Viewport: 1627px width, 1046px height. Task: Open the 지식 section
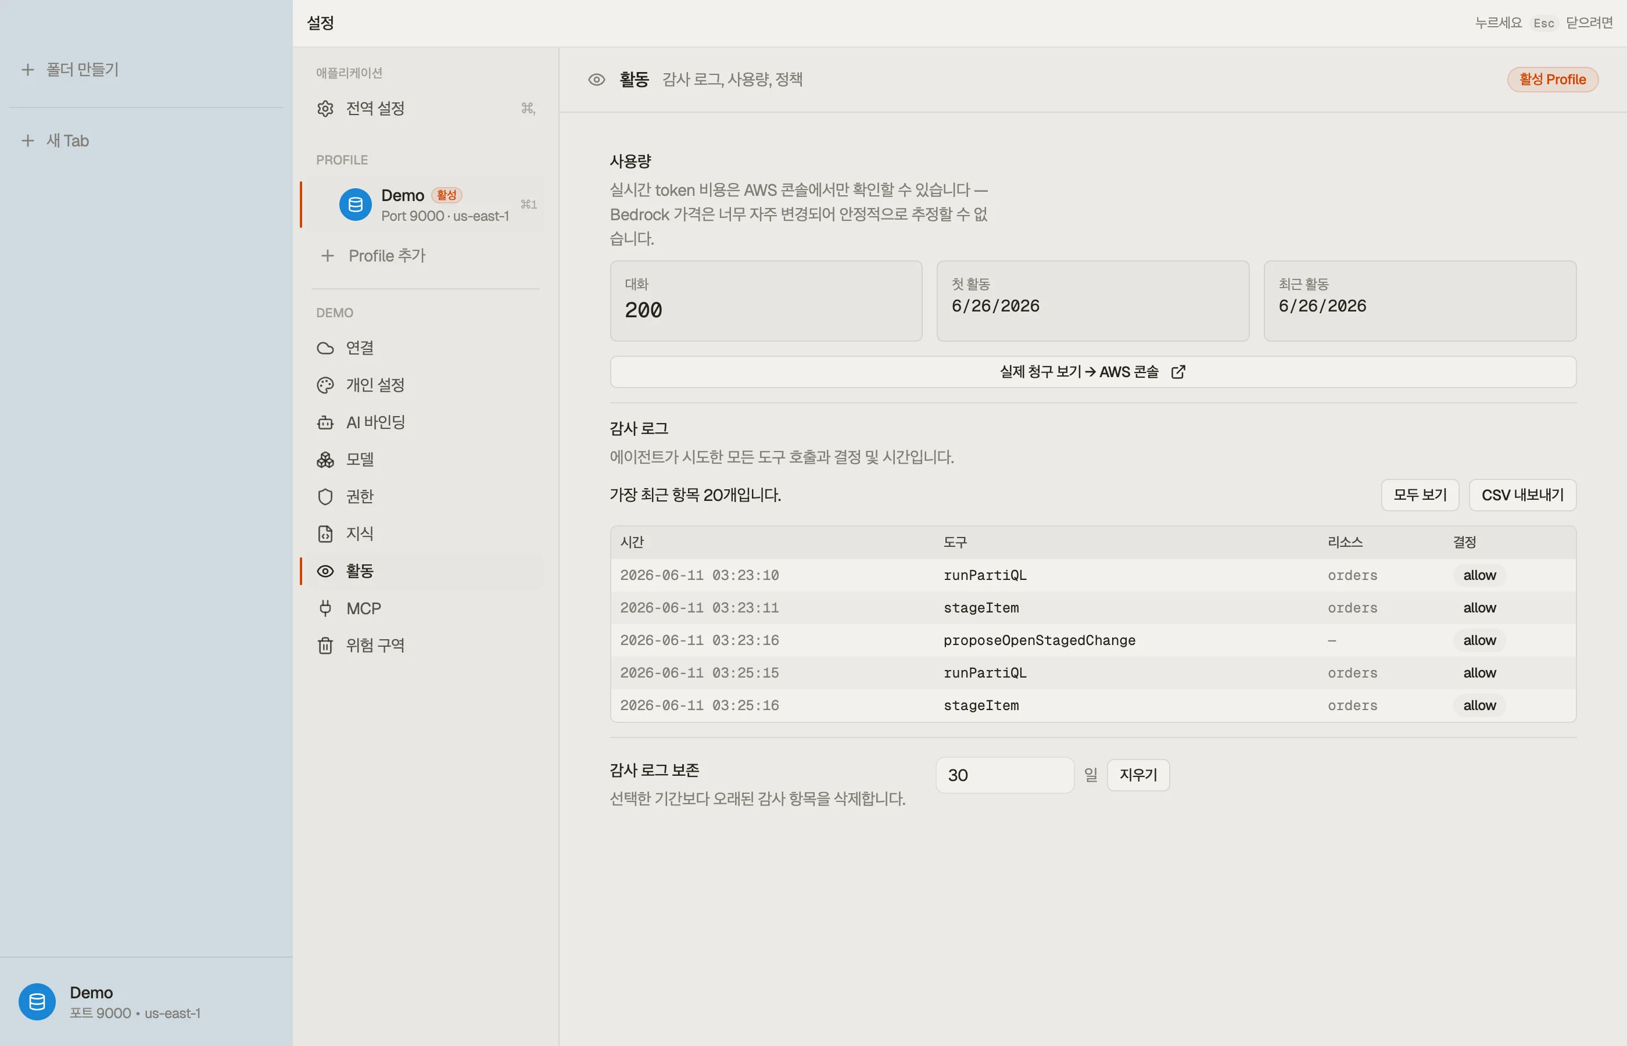click(x=426, y=534)
